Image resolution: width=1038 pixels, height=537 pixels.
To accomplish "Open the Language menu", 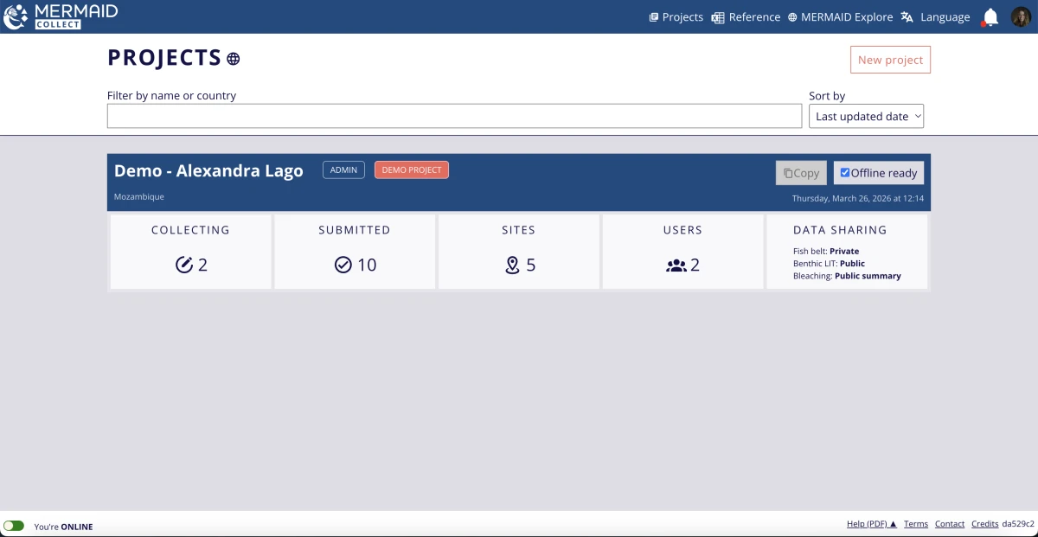I will (x=935, y=17).
